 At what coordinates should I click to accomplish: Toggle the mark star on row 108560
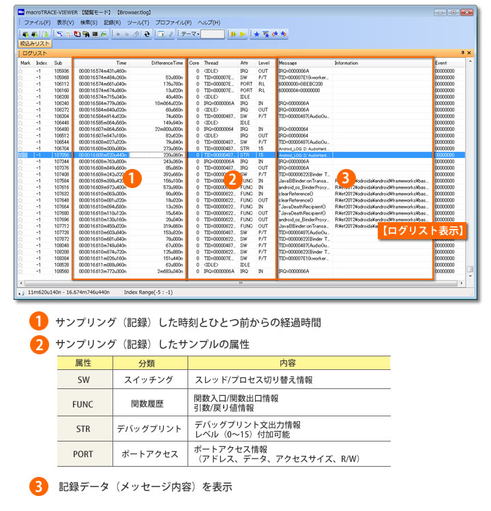[x=21, y=271]
